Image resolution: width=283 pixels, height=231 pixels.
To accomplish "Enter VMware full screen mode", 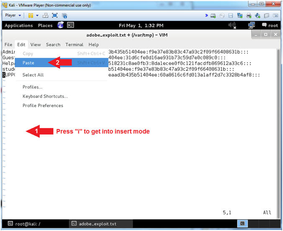I will [55, 16].
